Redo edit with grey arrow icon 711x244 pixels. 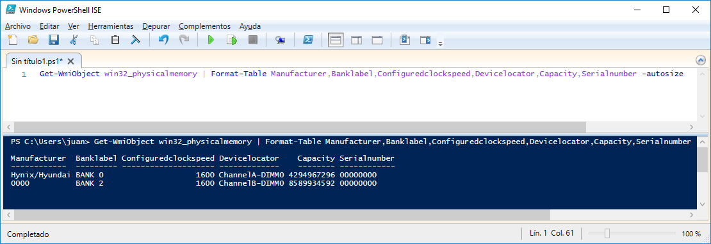pos(184,40)
